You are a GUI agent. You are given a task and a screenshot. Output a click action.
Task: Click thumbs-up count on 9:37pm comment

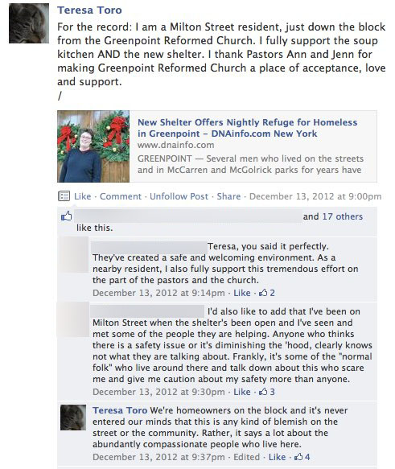302,457
